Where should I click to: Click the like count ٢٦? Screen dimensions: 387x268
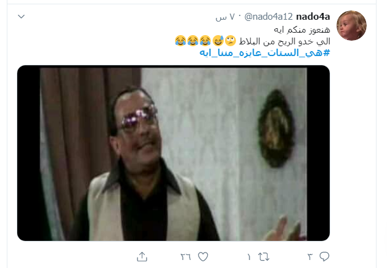185,257
